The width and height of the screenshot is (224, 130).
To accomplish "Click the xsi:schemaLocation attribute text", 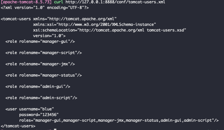I will [110, 30].
